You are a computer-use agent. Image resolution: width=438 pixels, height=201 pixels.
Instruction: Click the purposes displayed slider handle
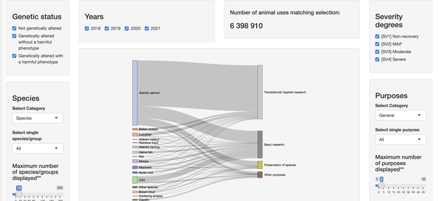pyautogui.click(x=382, y=185)
